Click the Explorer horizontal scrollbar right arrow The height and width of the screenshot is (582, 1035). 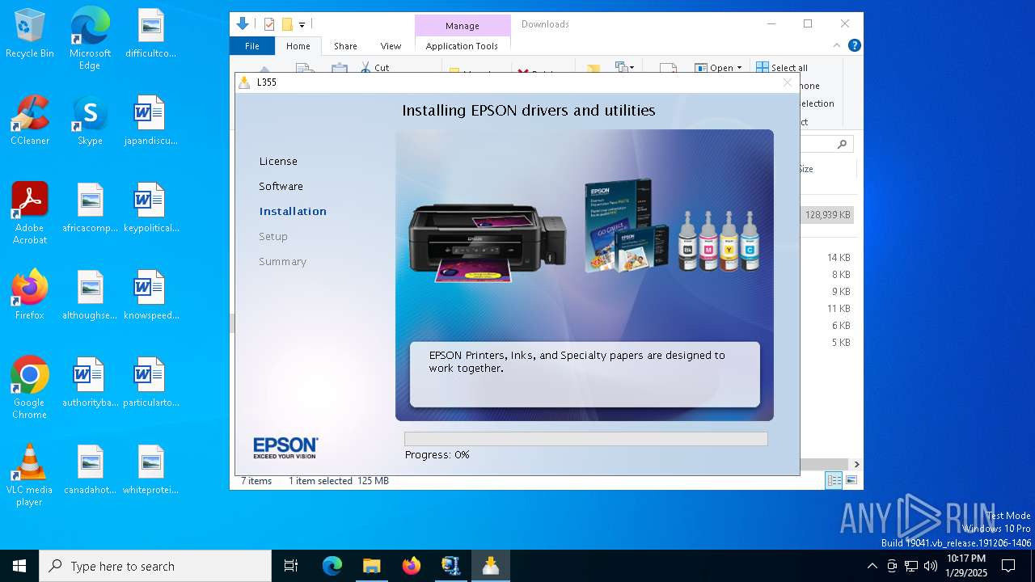point(856,465)
